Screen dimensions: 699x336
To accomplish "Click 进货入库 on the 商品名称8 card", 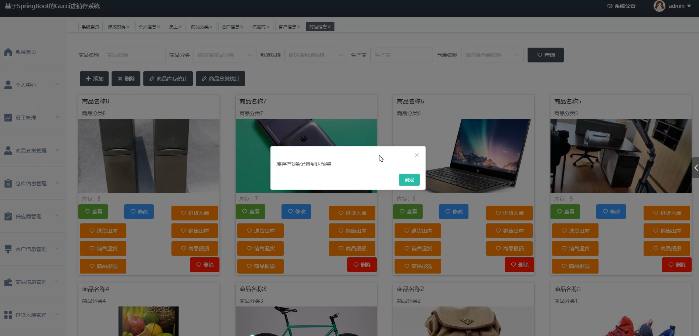I will pos(195,213).
